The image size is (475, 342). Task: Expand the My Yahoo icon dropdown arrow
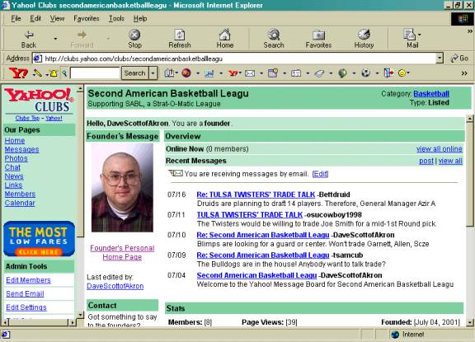point(198,73)
